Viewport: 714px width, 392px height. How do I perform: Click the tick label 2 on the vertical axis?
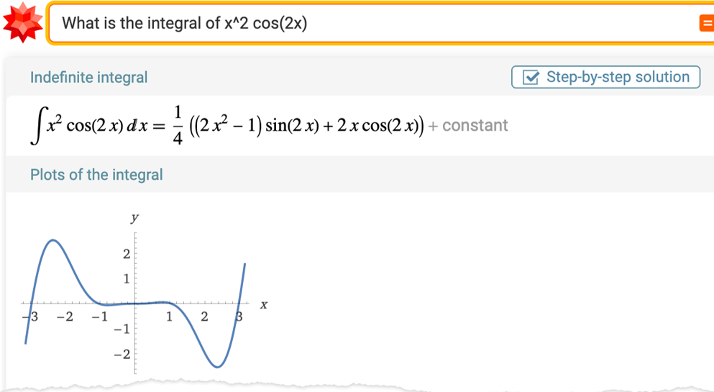coord(126,254)
